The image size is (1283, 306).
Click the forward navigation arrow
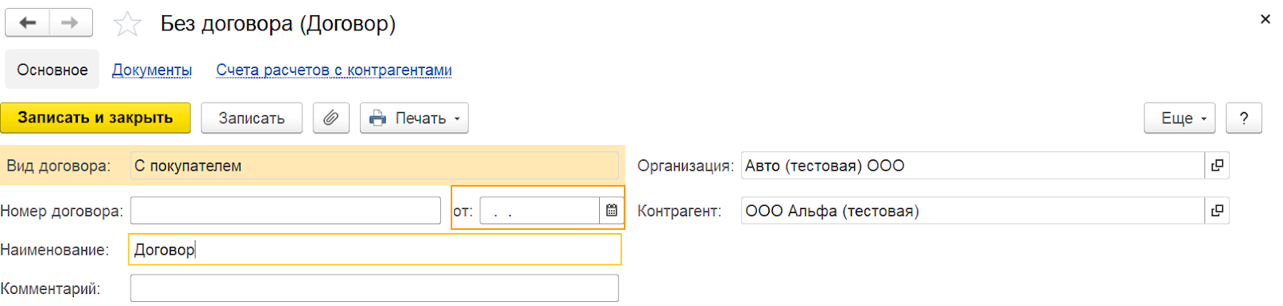(71, 22)
